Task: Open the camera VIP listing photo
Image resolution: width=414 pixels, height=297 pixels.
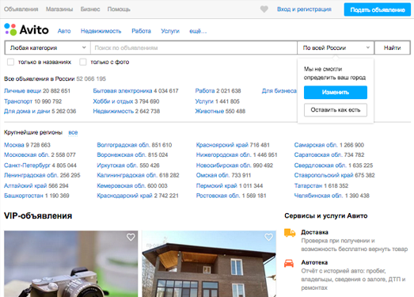Action: (70, 264)
